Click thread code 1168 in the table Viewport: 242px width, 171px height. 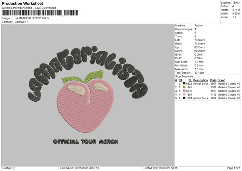click(213, 88)
